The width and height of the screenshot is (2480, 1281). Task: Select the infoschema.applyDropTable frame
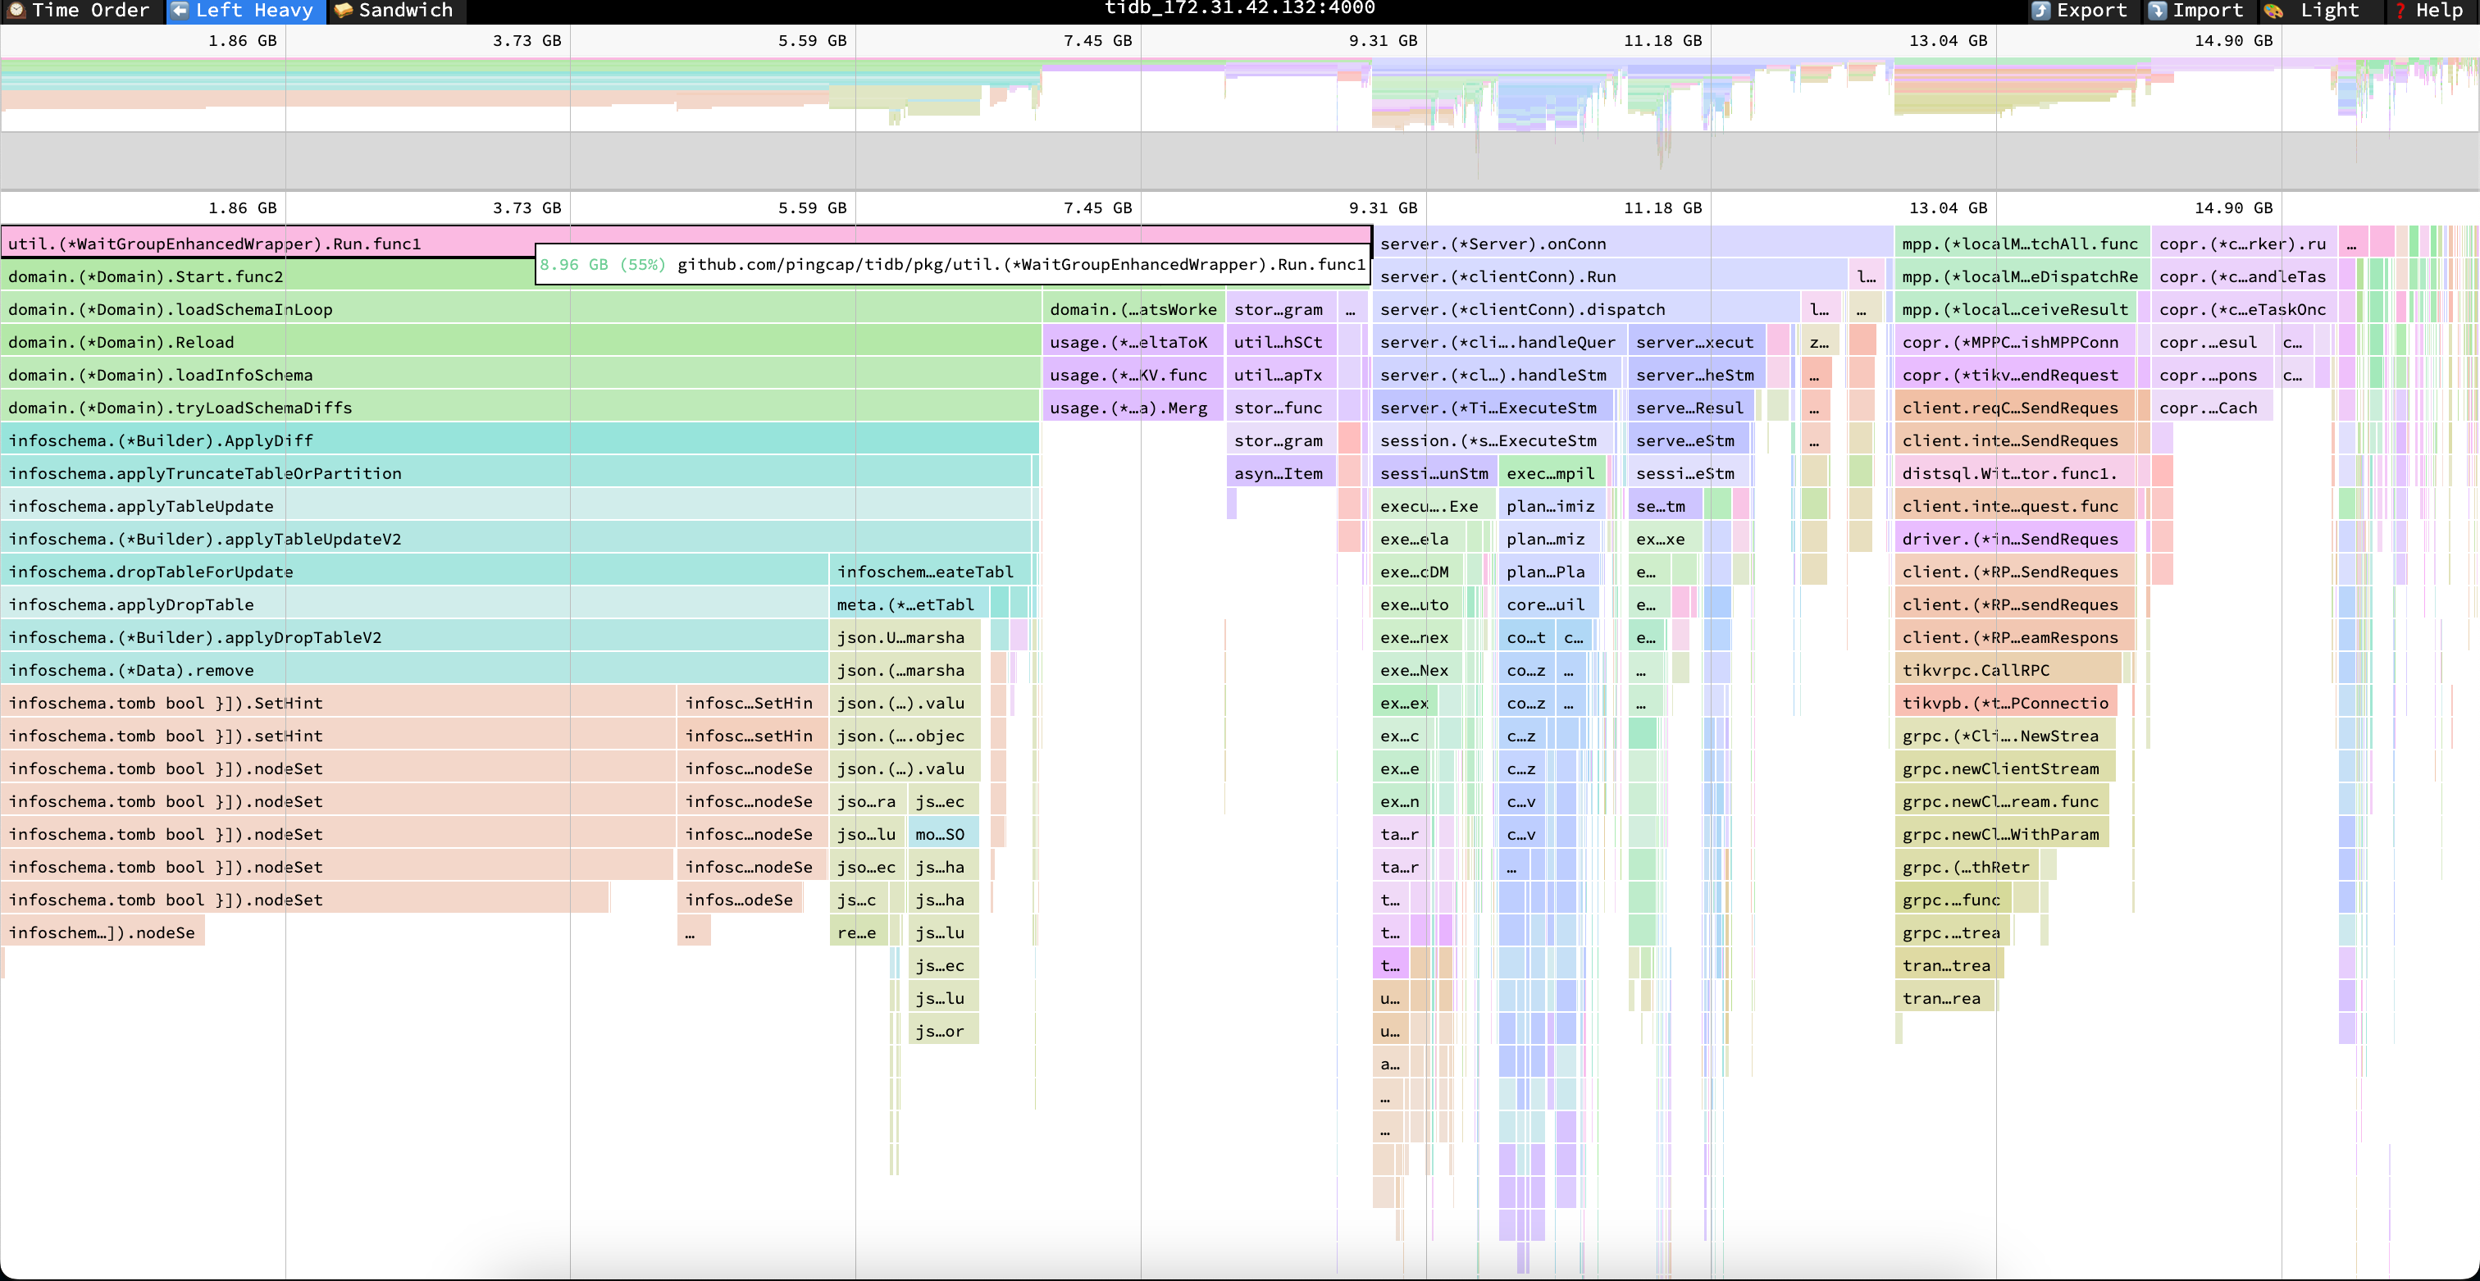(x=414, y=604)
